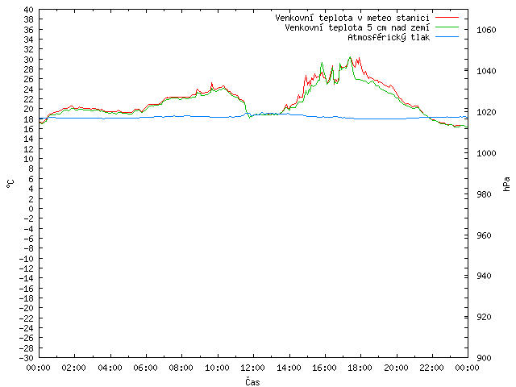This screenshot has width=516, height=387.
Task: Click the x-axis time label '08:00'
Action: 181,368
